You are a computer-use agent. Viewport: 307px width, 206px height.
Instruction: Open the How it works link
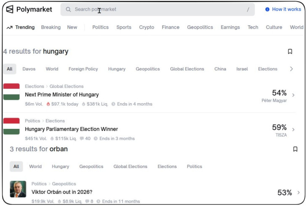pos(286,9)
